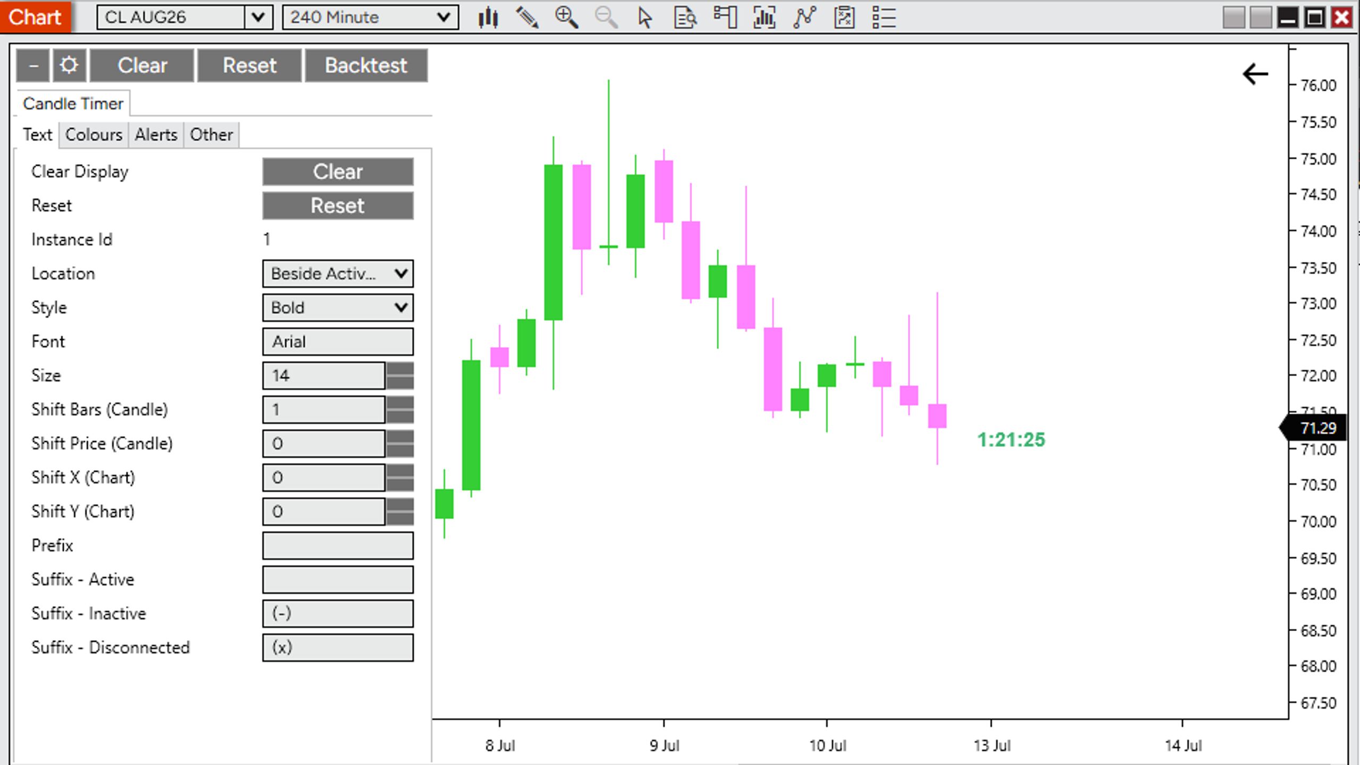This screenshot has height=765, width=1360.
Task: Click the Shift Bars (Candle) stepper
Action: coord(400,410)
